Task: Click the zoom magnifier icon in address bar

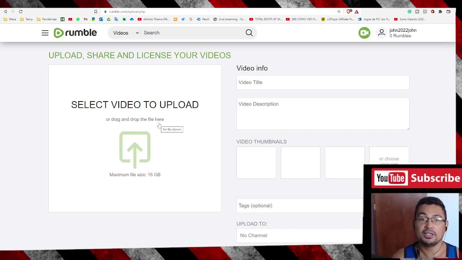Action: click(x=339, y=12)
